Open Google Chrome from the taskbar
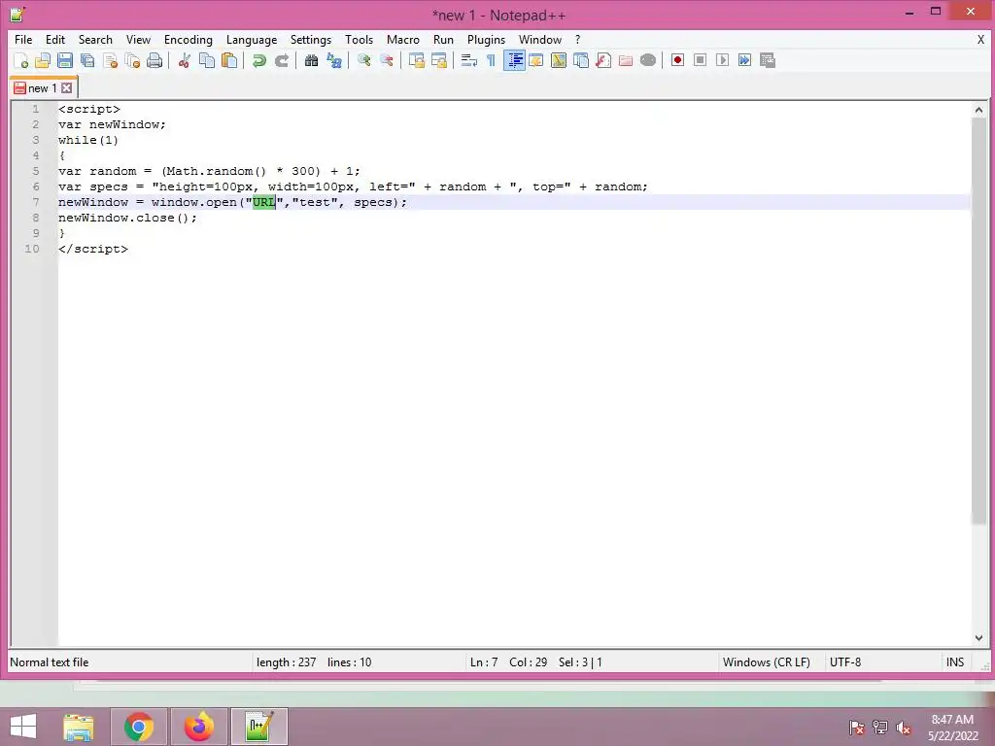This screenshot has height=746, width=995. coord(139,727)
